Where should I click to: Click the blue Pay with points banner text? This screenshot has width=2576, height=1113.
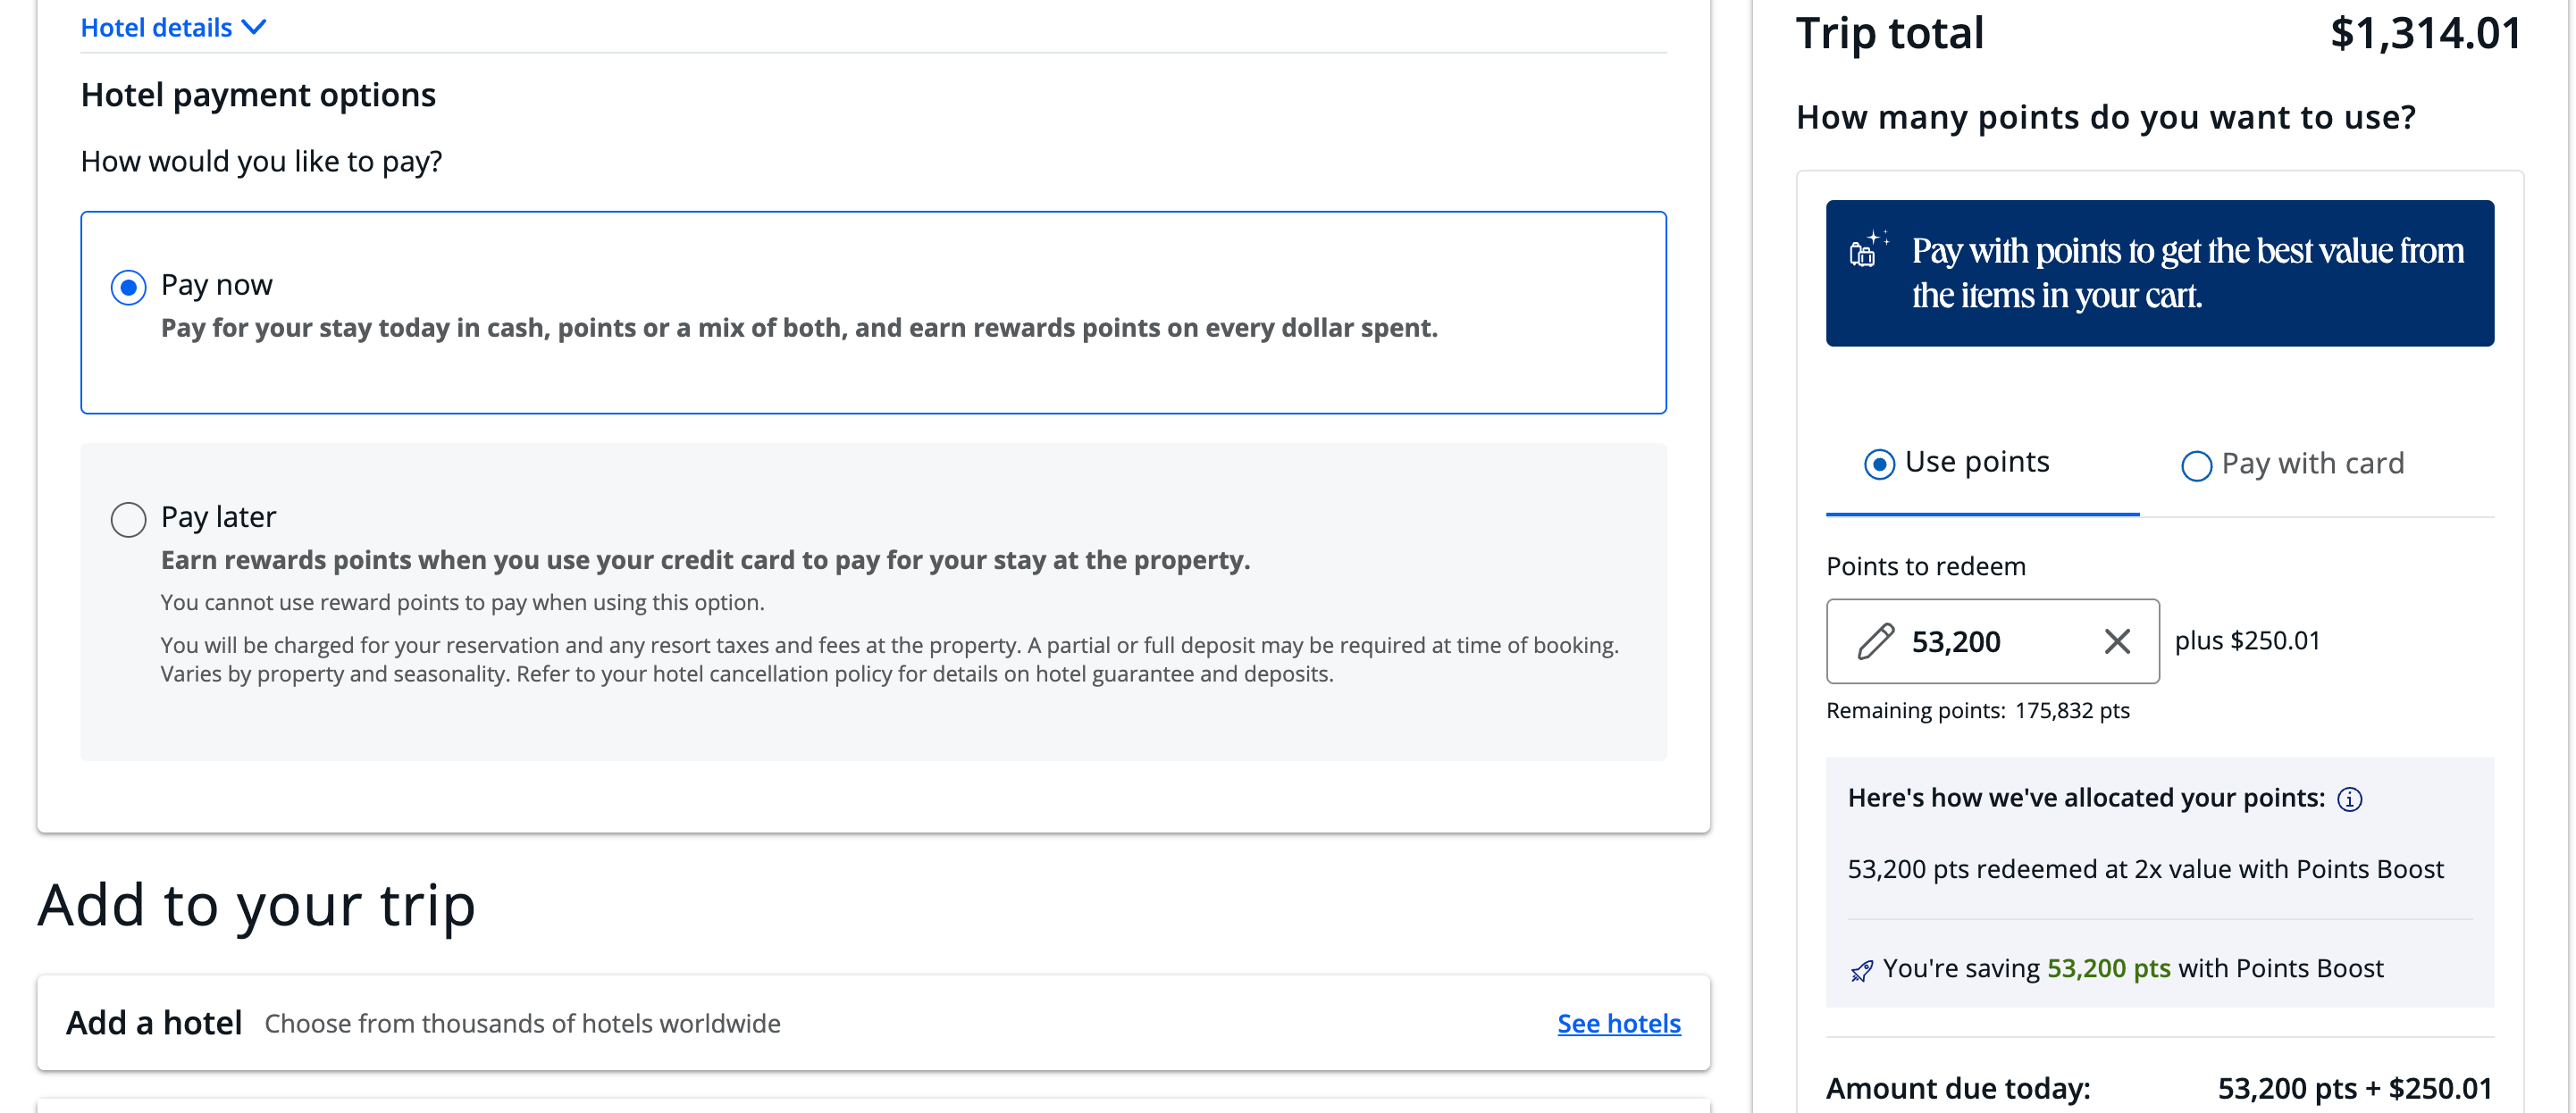(x=2187, y=273)
